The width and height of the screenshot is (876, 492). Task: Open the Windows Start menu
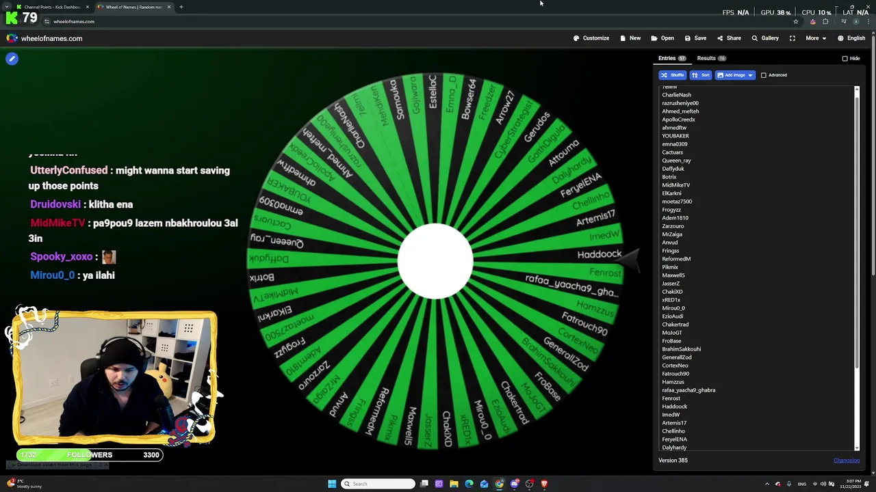[x=332, y=484]
